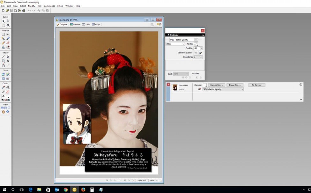
Task: Select the Eyedropper tool
Action: [x=3, y=87]
